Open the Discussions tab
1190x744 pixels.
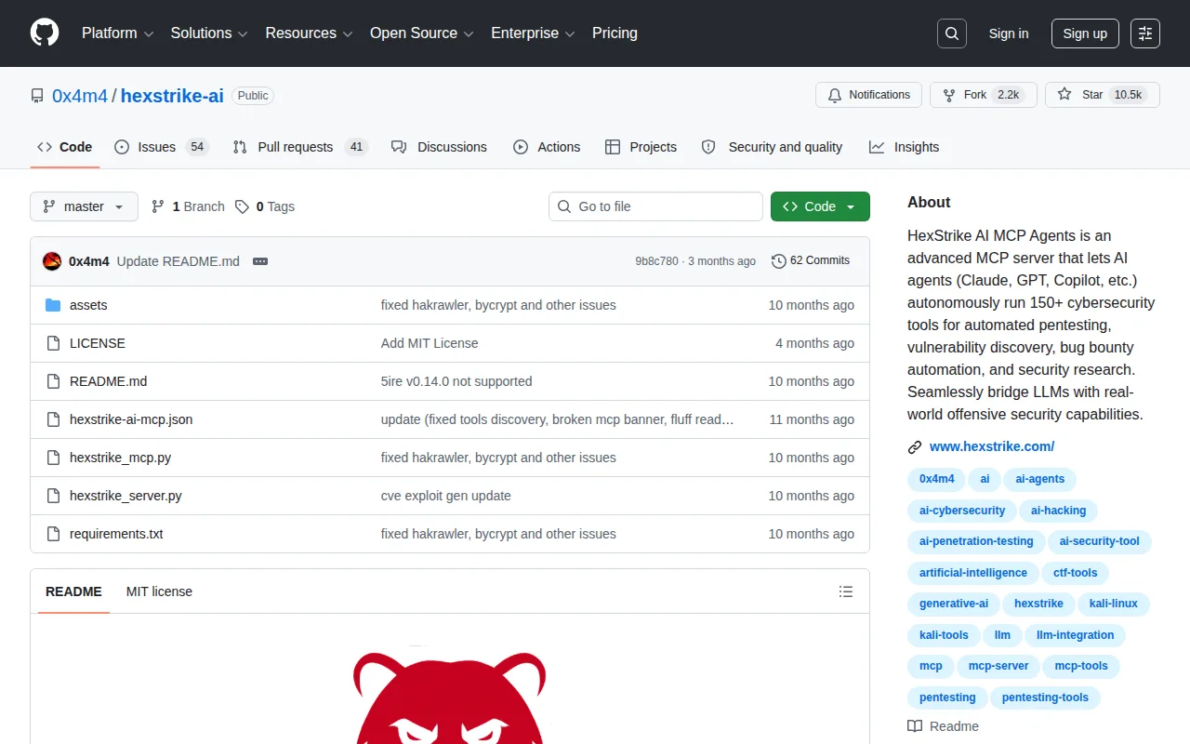(440, 147)
